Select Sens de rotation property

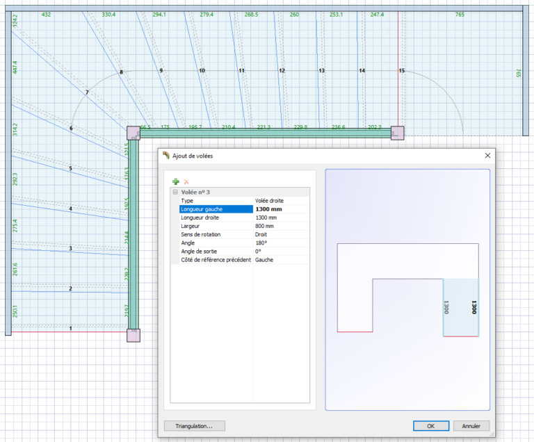point(216,235)
